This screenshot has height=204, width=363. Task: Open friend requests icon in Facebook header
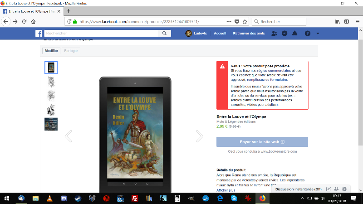[274, 34]
